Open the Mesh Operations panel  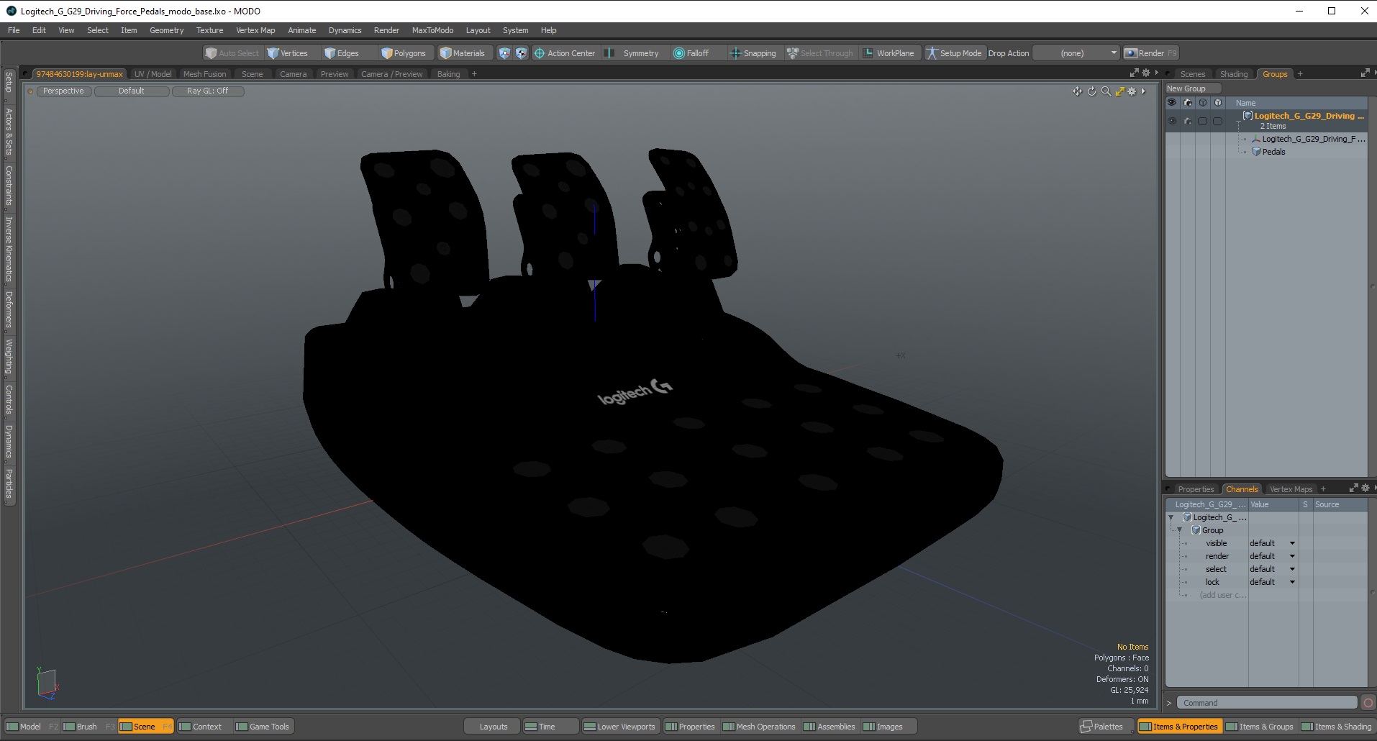click(x=759, y=727)
